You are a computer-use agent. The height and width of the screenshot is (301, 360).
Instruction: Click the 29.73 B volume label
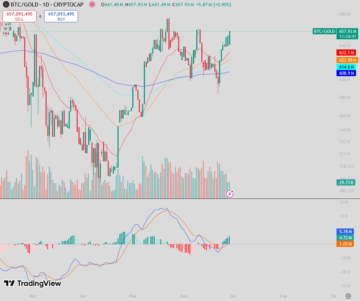346,183
